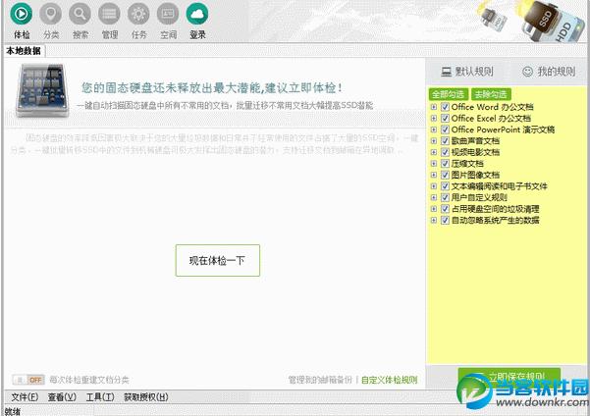Open the 分类 toolbar icon

(50, 14)
